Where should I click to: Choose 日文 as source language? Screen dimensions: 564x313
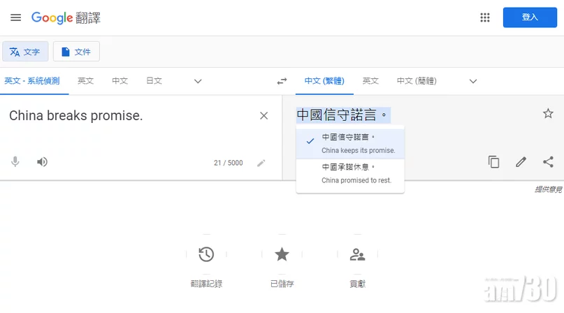click(x=154, y=81)
